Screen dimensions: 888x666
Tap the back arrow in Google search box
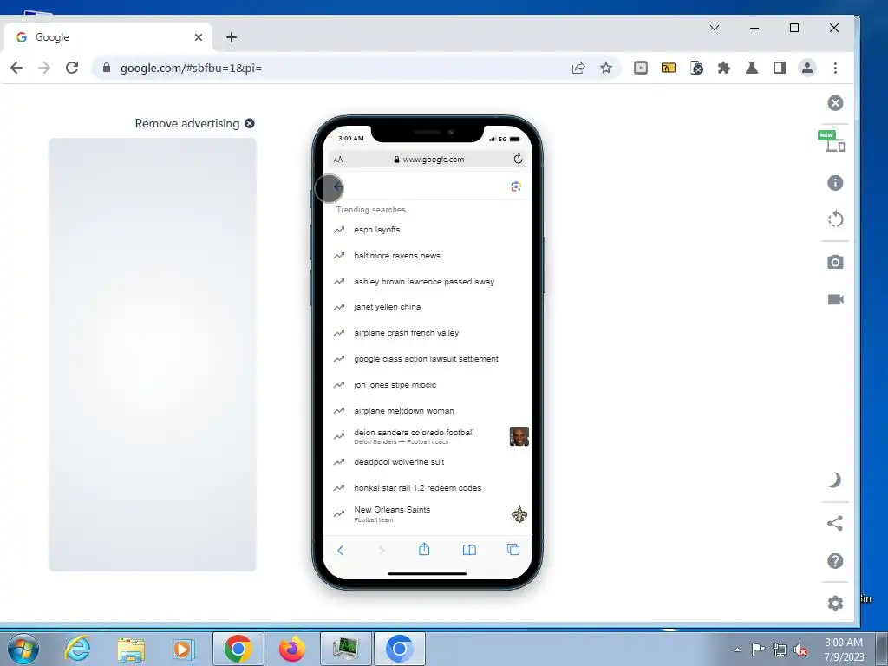(337, 187)
